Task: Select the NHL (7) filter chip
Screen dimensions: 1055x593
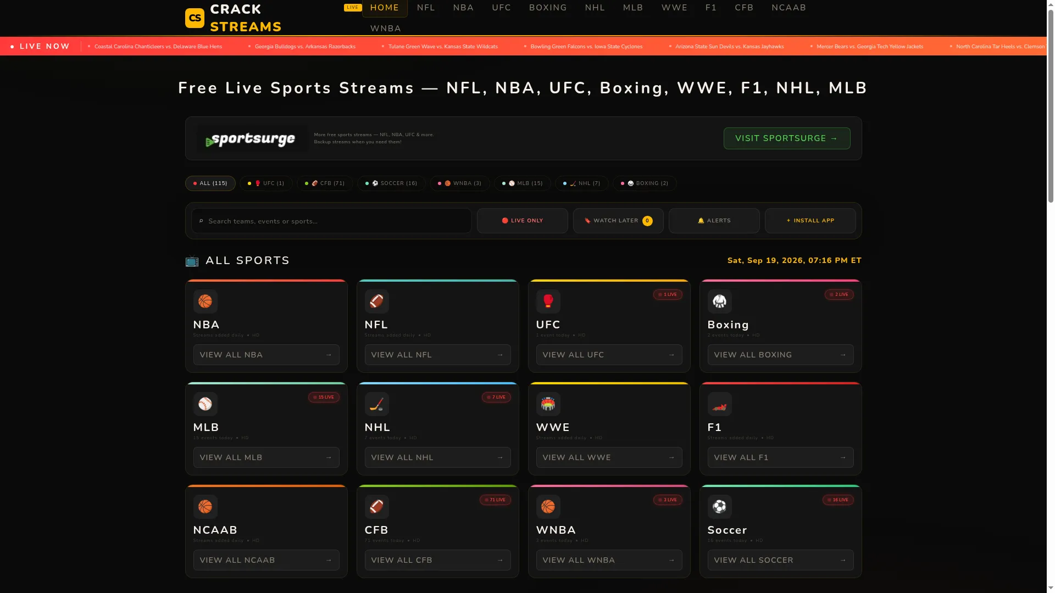Action: (582, 183)
